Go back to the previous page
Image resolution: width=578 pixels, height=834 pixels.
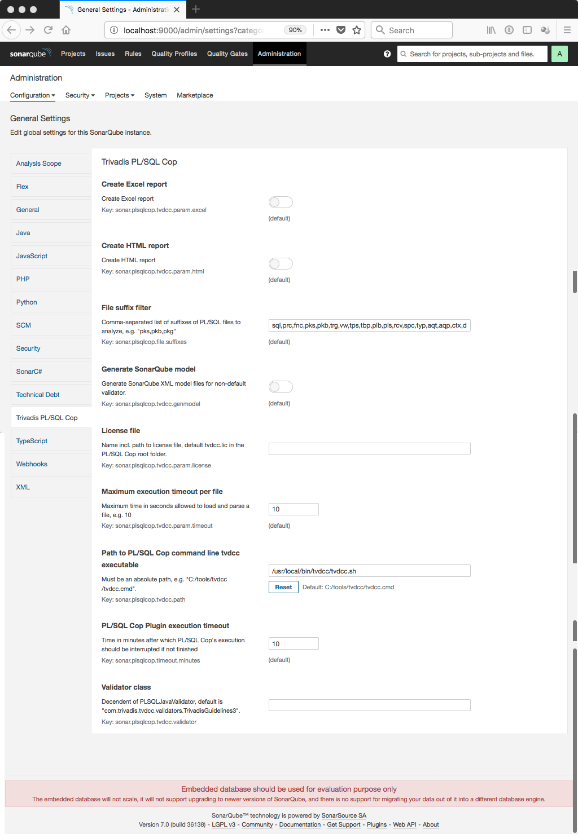pos(11,30)
